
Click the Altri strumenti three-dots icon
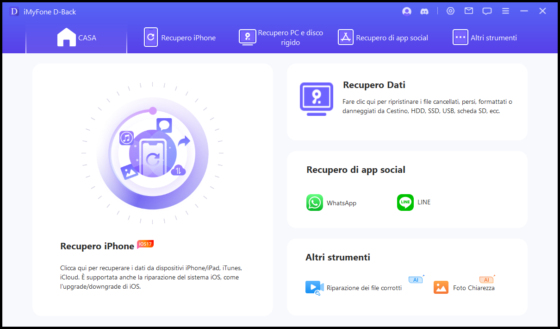460,38
